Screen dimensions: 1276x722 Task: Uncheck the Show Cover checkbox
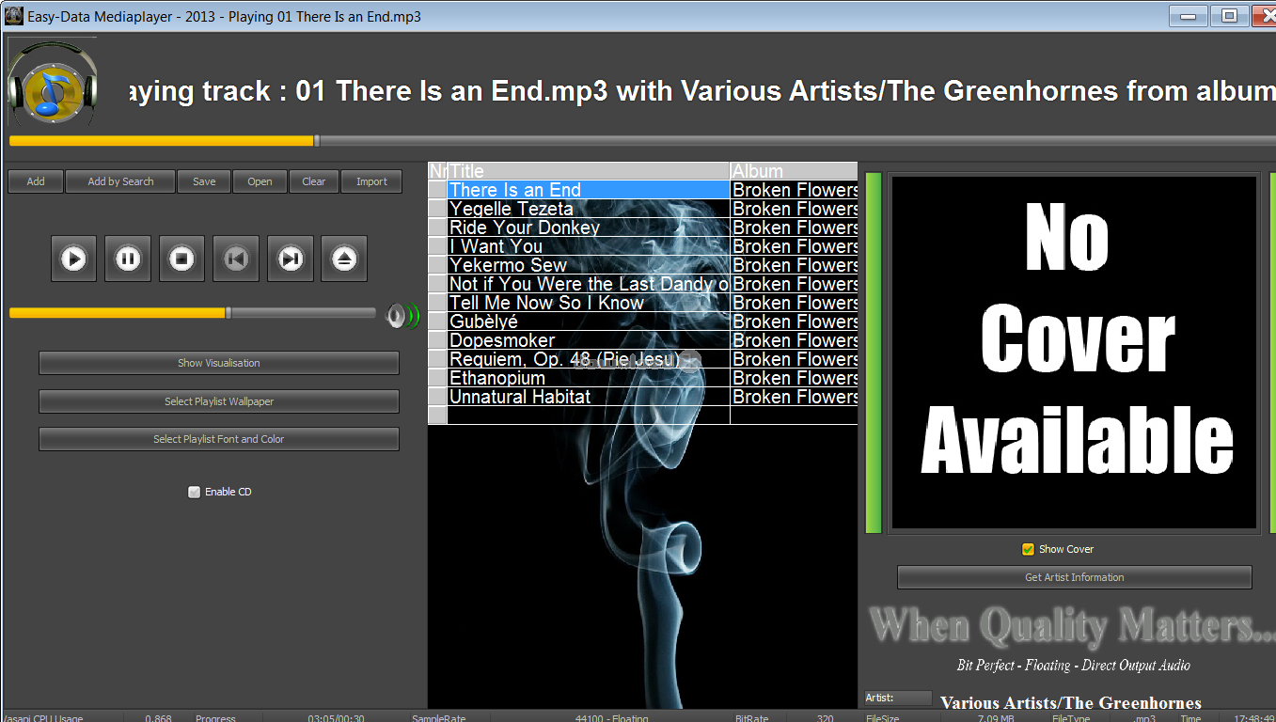1028,549
